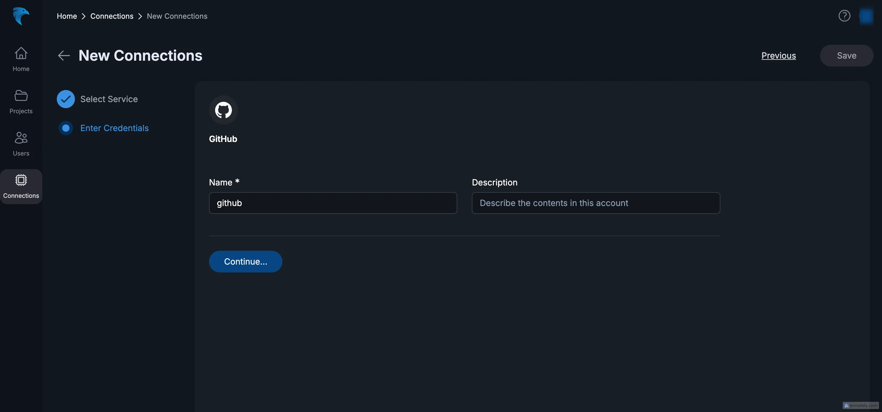Viewport: 882px width, 412px height.
Task: Click the blue bird app logo
Action: pyautogui.click(x=21, y=16)
